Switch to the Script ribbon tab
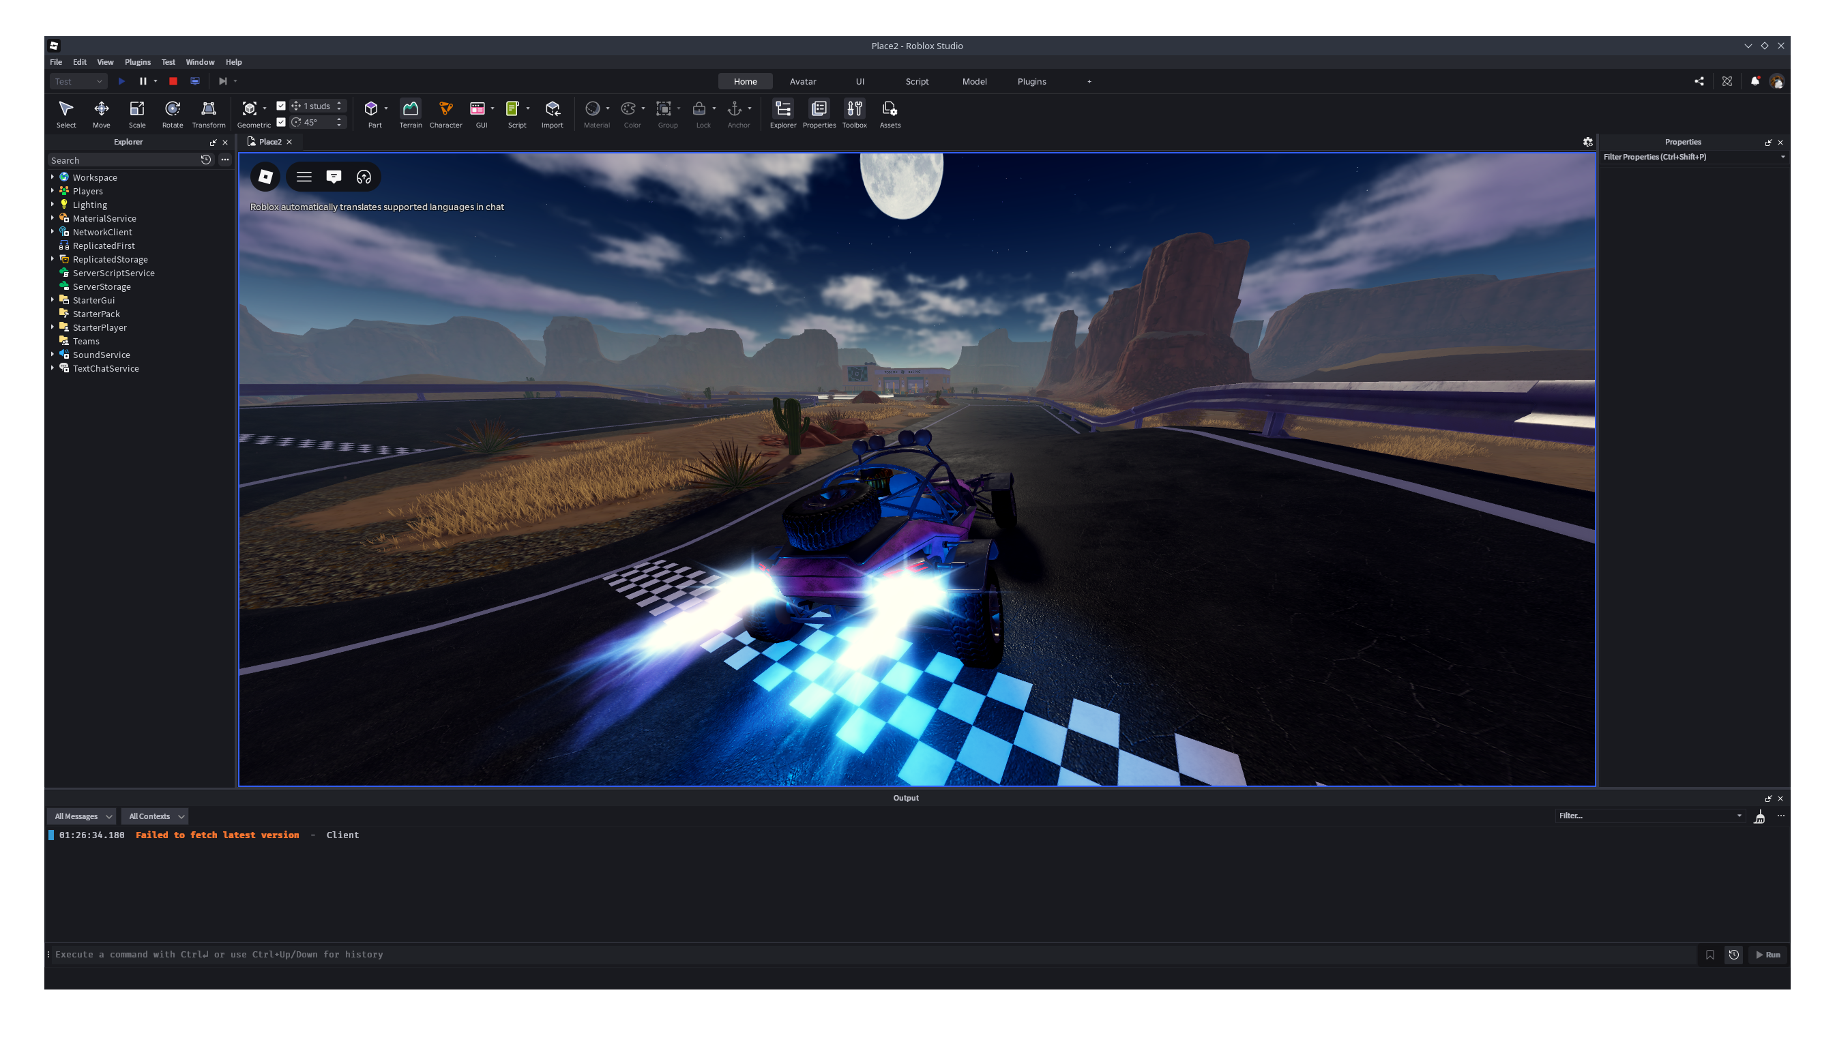Screen dimensions: 1835x1042 click(x=917, y=81)
